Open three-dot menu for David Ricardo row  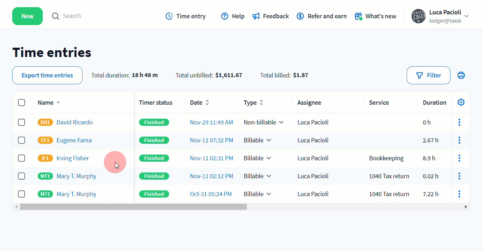(459, 122)
